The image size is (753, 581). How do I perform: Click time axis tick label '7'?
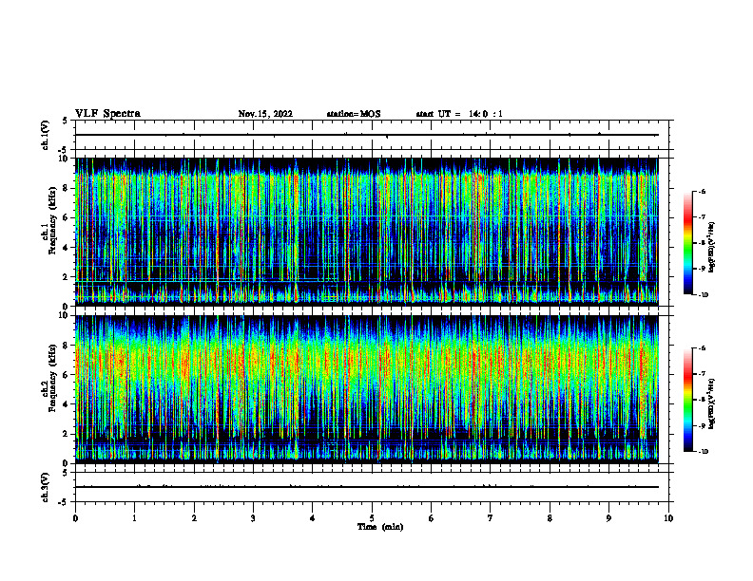491,518
